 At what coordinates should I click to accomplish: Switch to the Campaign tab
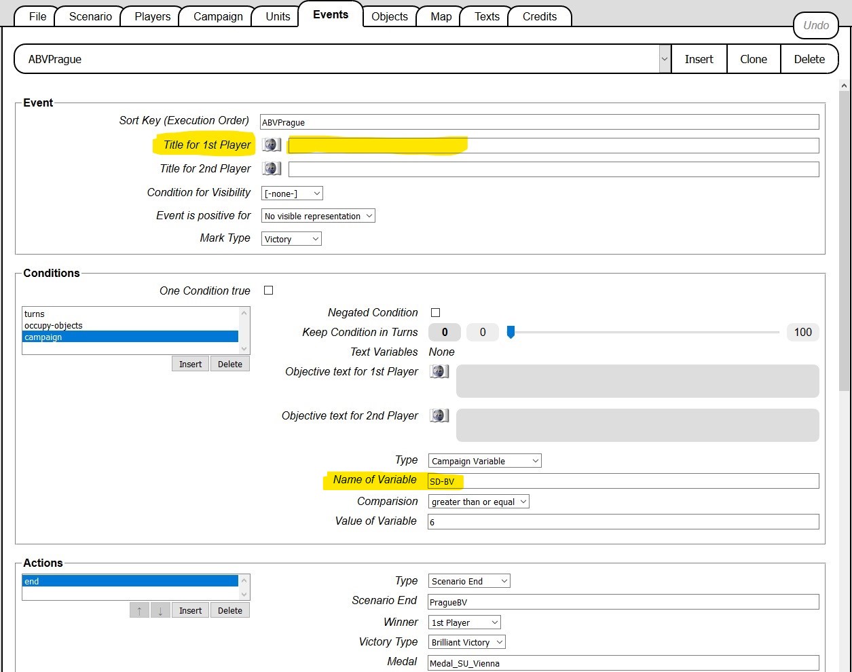coord(218,16)
